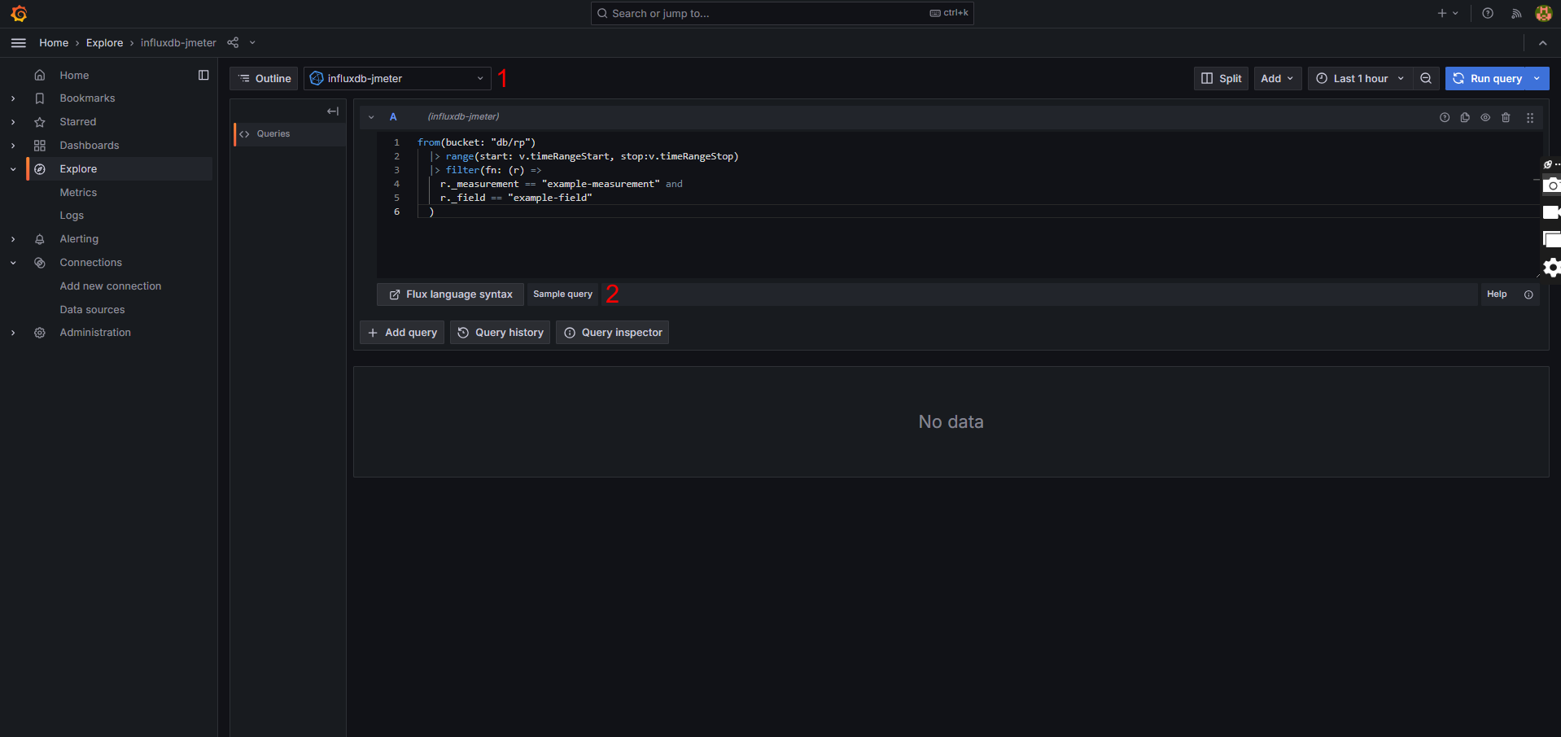Viewport: 1561px width, 737px height.
Task: Toggle the Outline panel button
Action: tap(264, 78)
